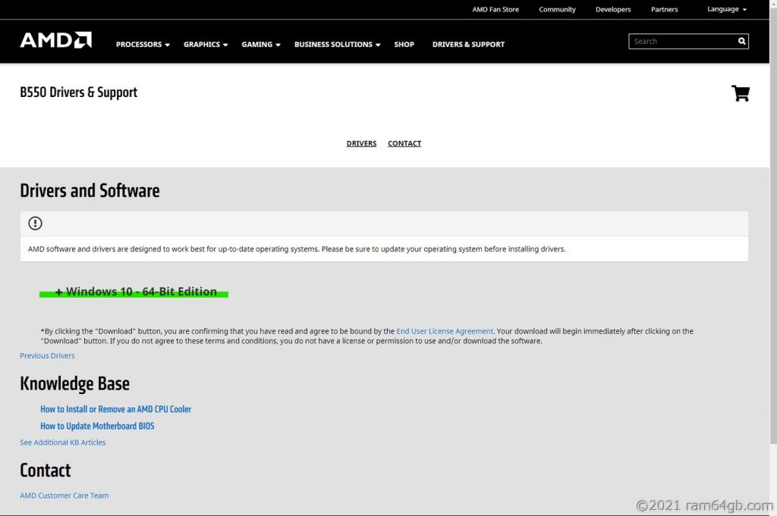Open the Language dropdown
Screen dimensions: 777x516
726,9
